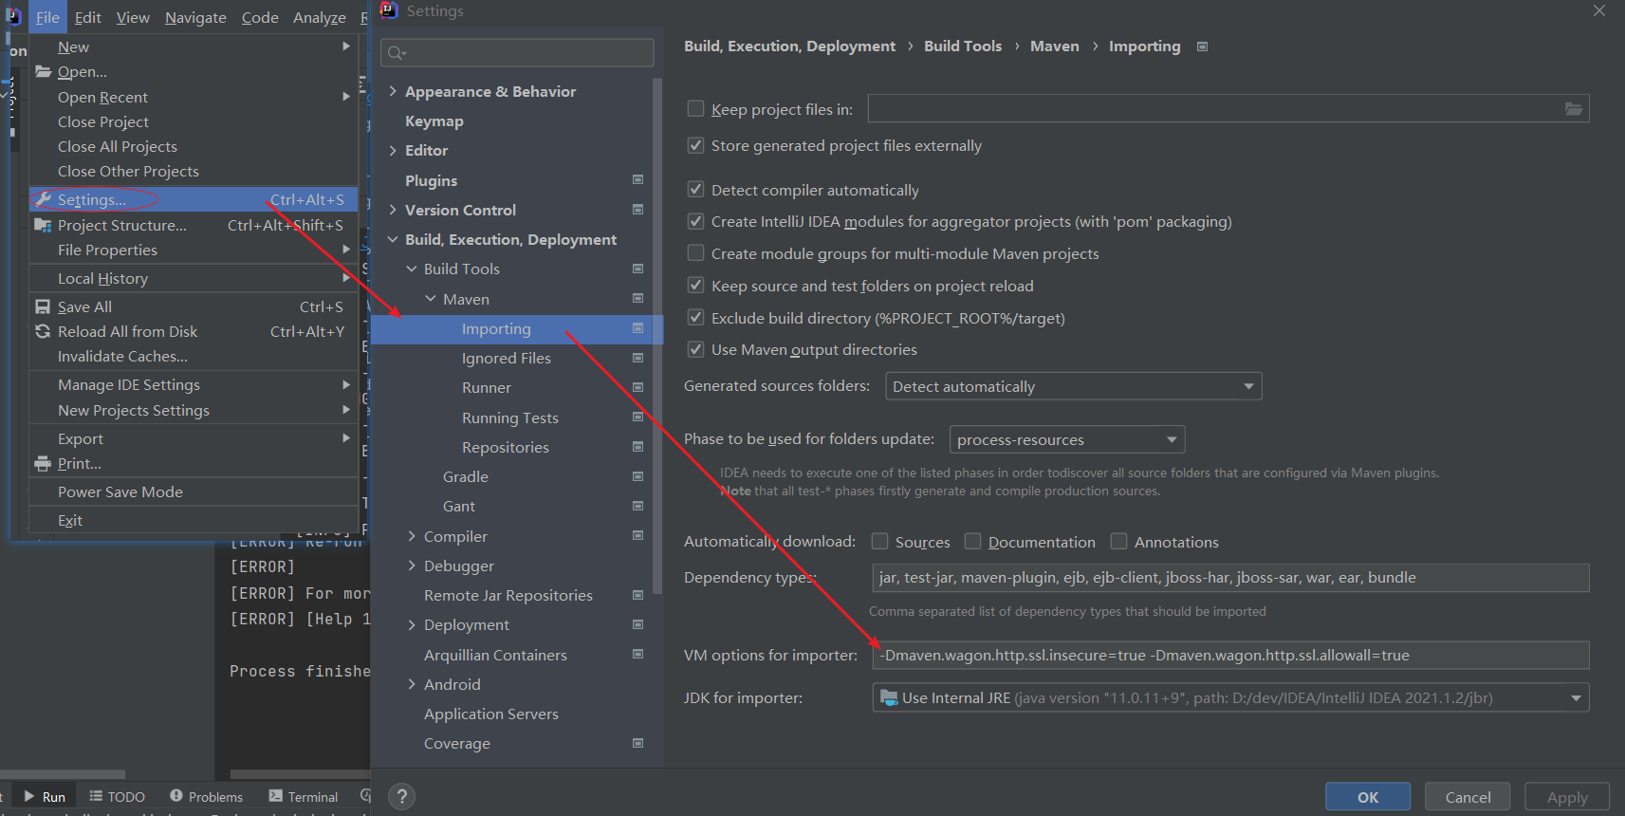Enable Create module groups for multi-module Maven projects
The height and width of the screenshot is (816, 1625).
[695, 253]
